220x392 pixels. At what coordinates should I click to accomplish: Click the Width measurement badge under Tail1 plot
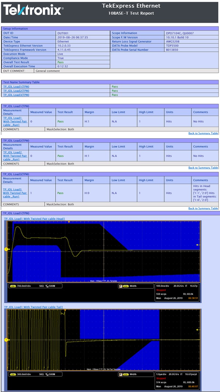(x=131, y=374)
